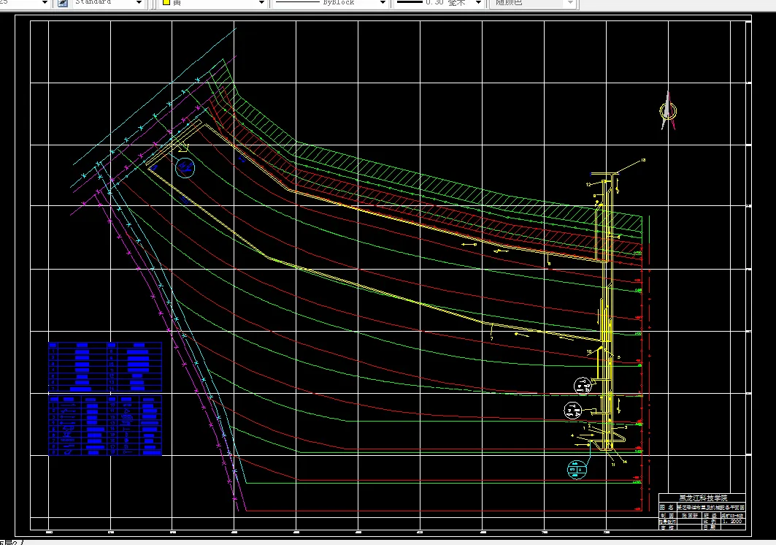Click the yellow color swatch in toolbar
Screen dimensions: 776x545
[x=166, y=3]
